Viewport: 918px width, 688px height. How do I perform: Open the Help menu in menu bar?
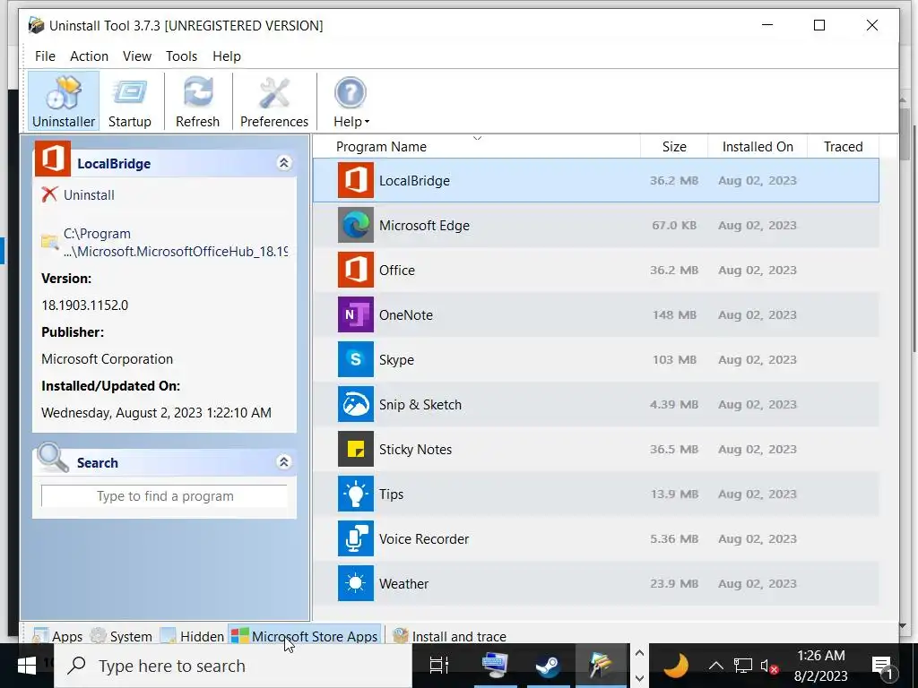pos(227,56)
